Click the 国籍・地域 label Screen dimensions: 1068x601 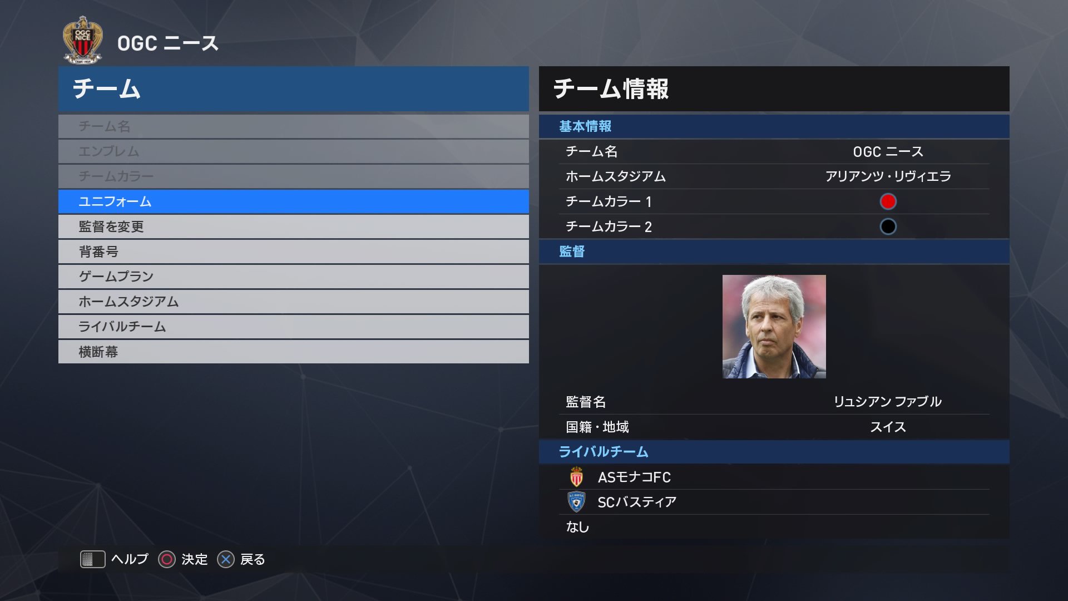tap(597, 427)
